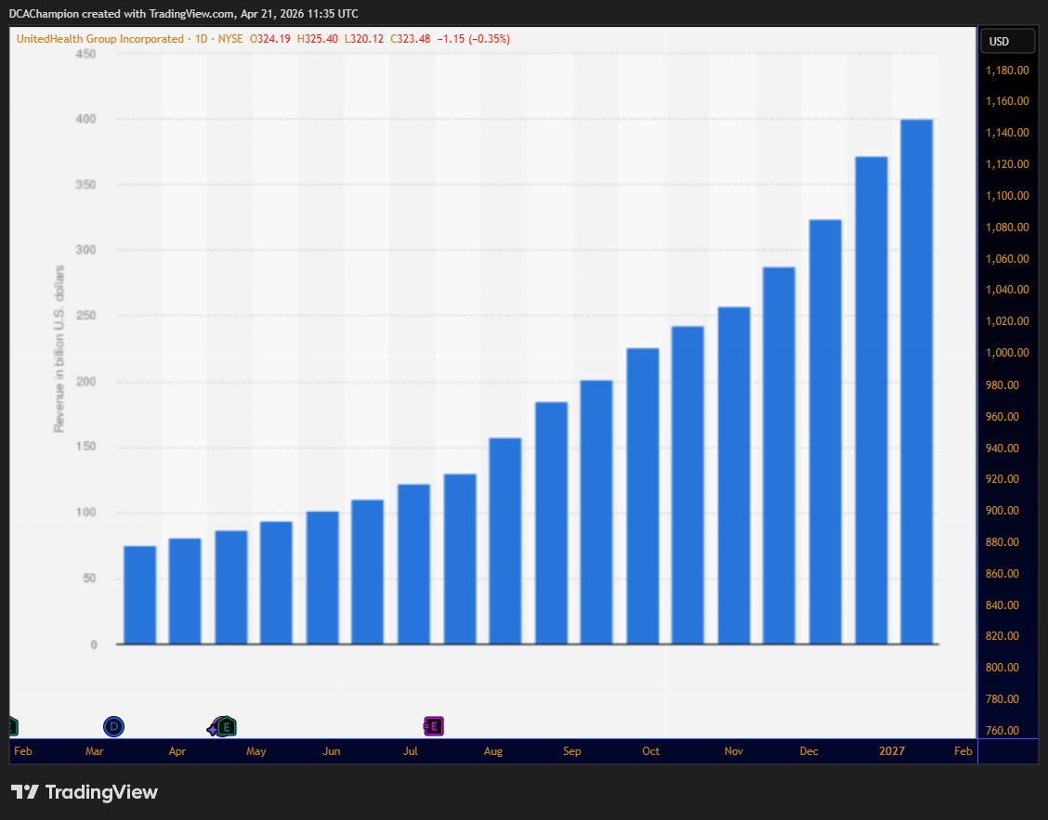The height and width of the screenshot is (820, 1048).
Task: Click the 1,120.00 price axis label
Action: (x=1007, y=163)
